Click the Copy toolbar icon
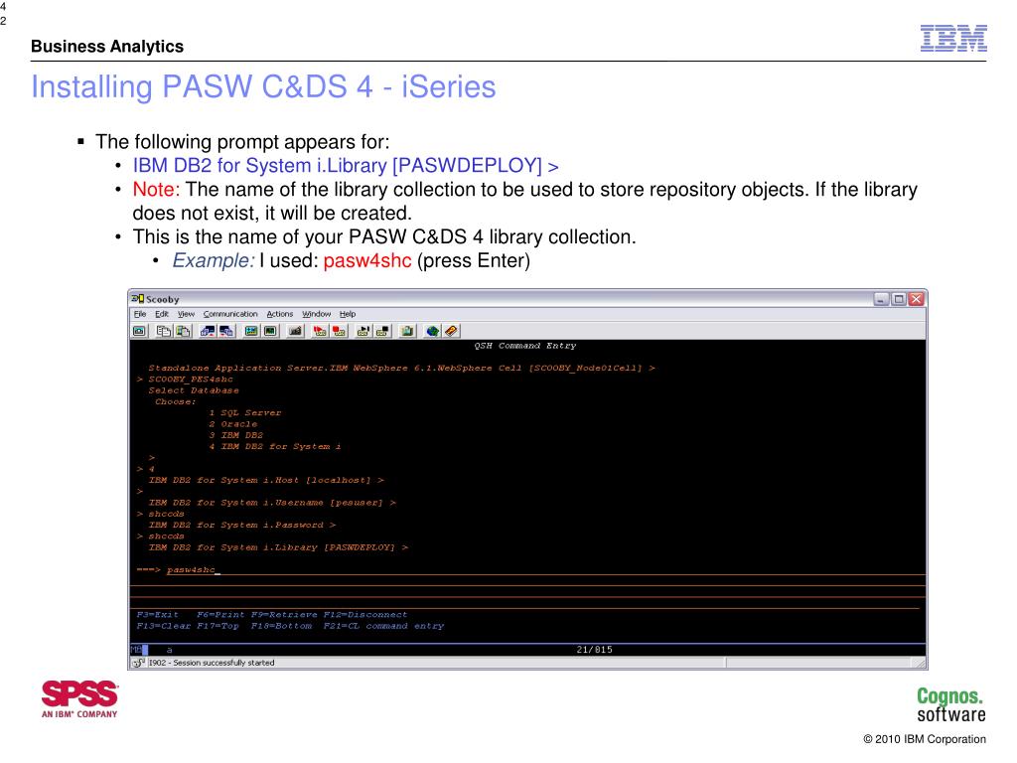The height and width of the screenshot is (763, 1017). [164, 332]
